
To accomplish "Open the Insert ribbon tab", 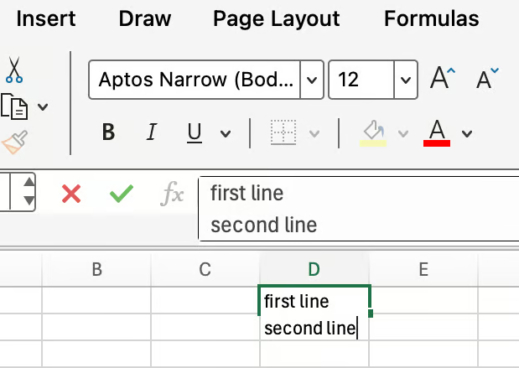I will (45, 18).
